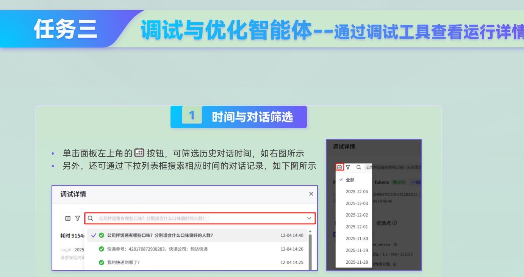Viewport: 524px width, 277px height.
Task: Click the funnel filter icon in the wide debug panel
Action: pyautogui.click(x=78, y=218)
